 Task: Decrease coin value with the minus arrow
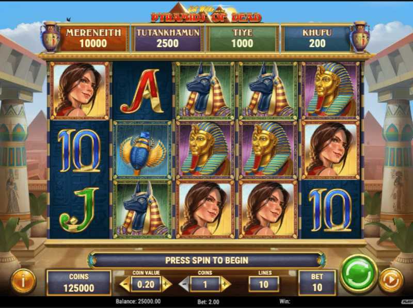[125, 284]
